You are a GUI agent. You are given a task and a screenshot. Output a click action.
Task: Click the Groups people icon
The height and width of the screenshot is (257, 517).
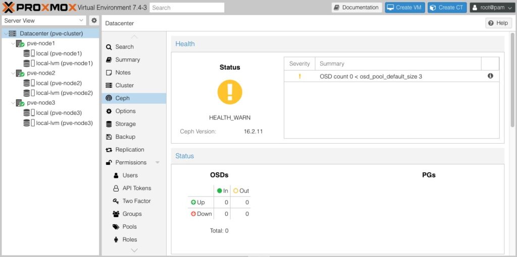point(116,214)
